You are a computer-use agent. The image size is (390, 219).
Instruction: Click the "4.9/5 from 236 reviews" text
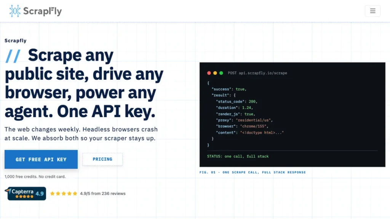point(103,194)
